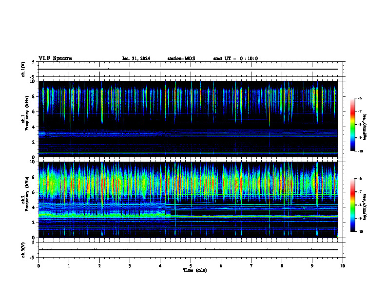Click the "ch.3(V)" axis label
Screen dimensions: 386x298
(x=23, y=250)
